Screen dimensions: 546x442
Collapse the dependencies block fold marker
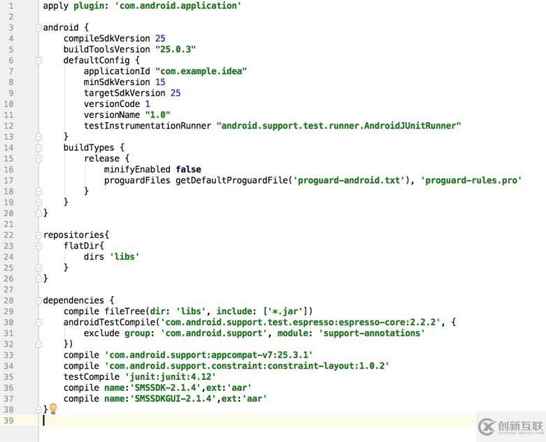(x=38, y=300)
